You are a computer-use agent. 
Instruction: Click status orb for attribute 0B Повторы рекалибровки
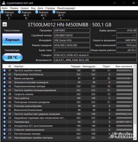(x=4, y=106)
